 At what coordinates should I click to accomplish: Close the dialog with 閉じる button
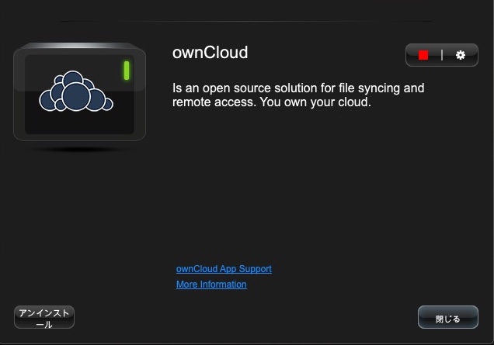click(448, 317)
